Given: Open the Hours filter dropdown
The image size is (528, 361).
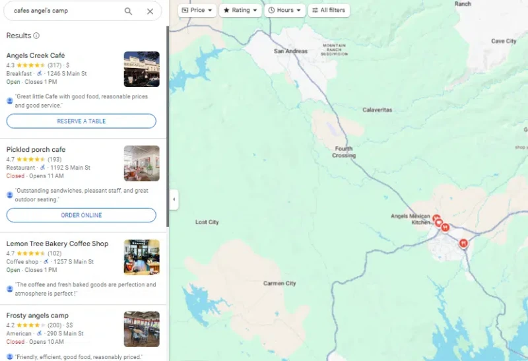Looking at the screenshot, I should click(284, 10).
